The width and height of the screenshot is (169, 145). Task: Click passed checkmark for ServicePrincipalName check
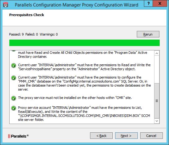click(14, 66)
